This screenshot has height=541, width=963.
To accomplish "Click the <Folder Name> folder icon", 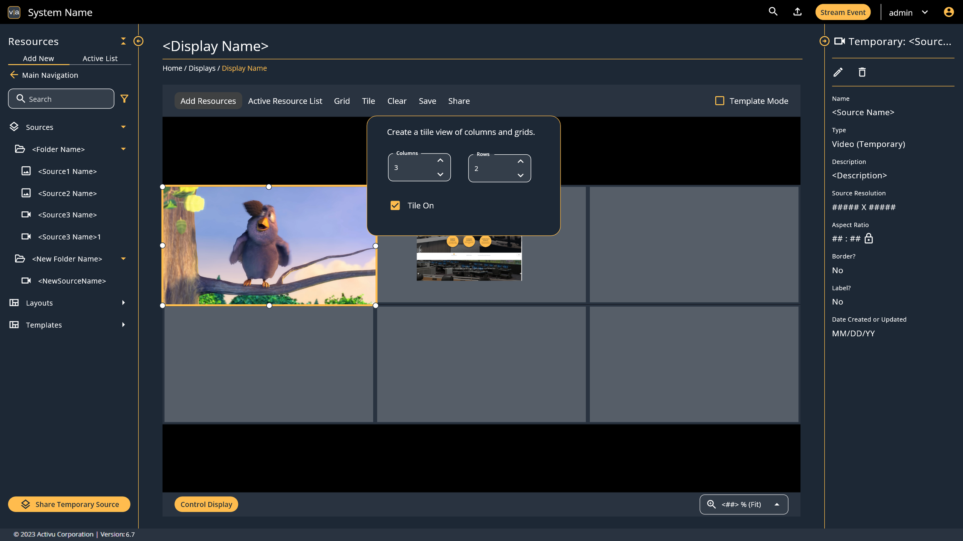I will 20,149.
